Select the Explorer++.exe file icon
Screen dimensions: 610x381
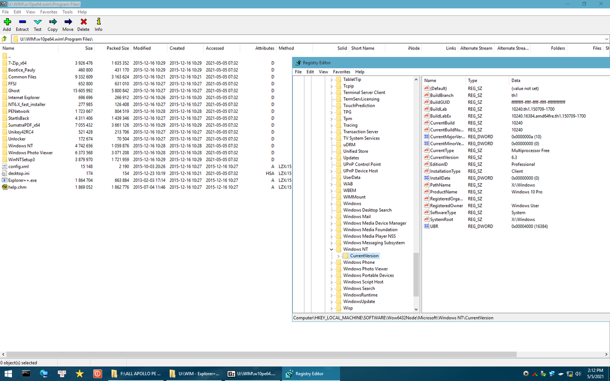coord(5,180)
